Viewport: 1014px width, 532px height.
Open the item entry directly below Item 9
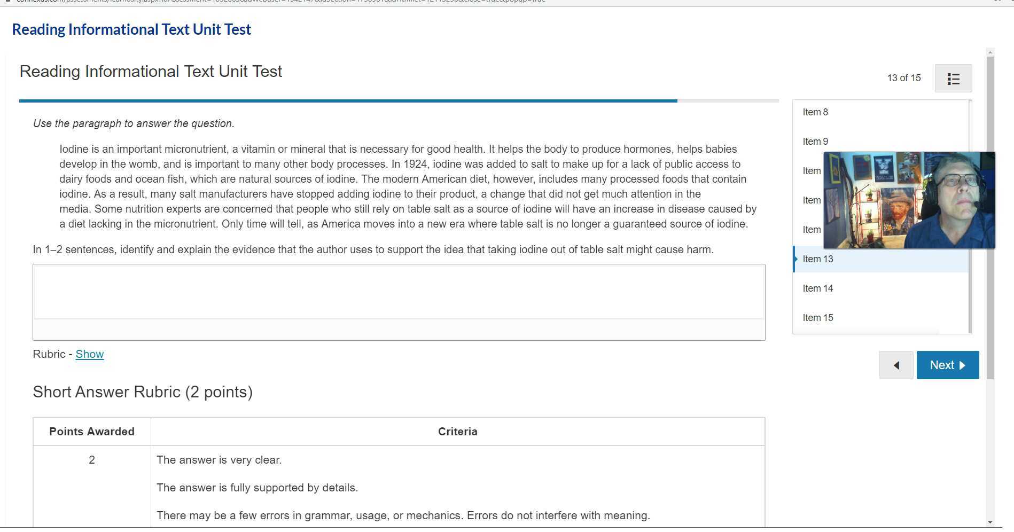click(x=812, y=171)
